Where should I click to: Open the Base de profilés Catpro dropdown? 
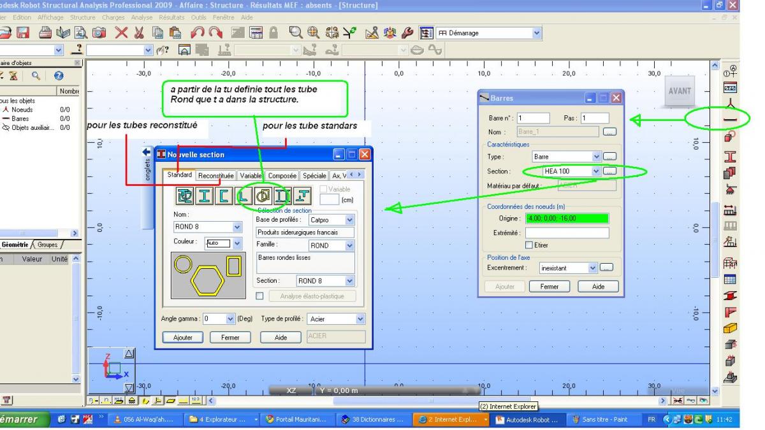(x=349, y=219)
